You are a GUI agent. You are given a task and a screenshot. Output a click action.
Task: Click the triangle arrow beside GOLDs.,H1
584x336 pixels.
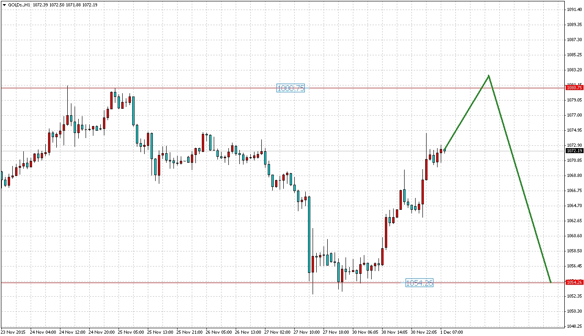(x=4, y=4)
